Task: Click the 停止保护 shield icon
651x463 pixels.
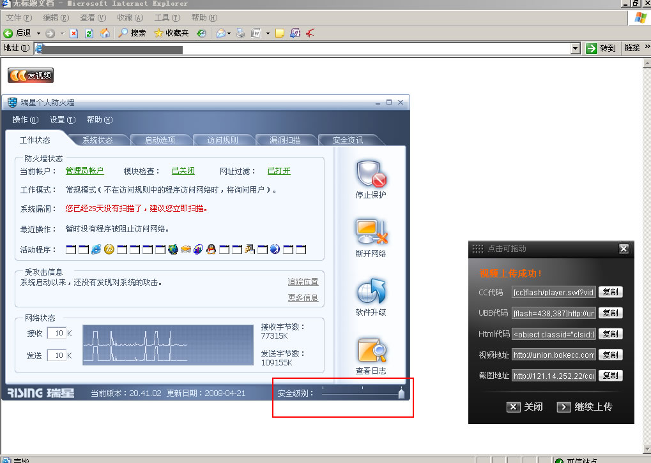Action: pos(371,175)
